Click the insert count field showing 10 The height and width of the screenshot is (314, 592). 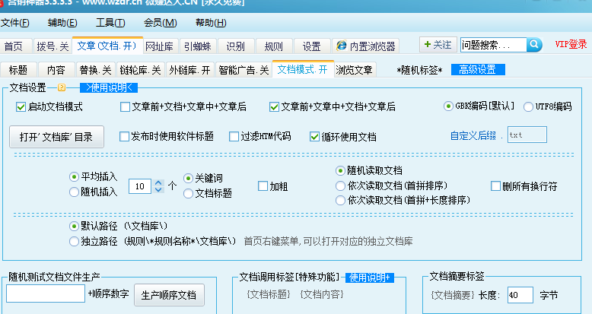point(140,186)
